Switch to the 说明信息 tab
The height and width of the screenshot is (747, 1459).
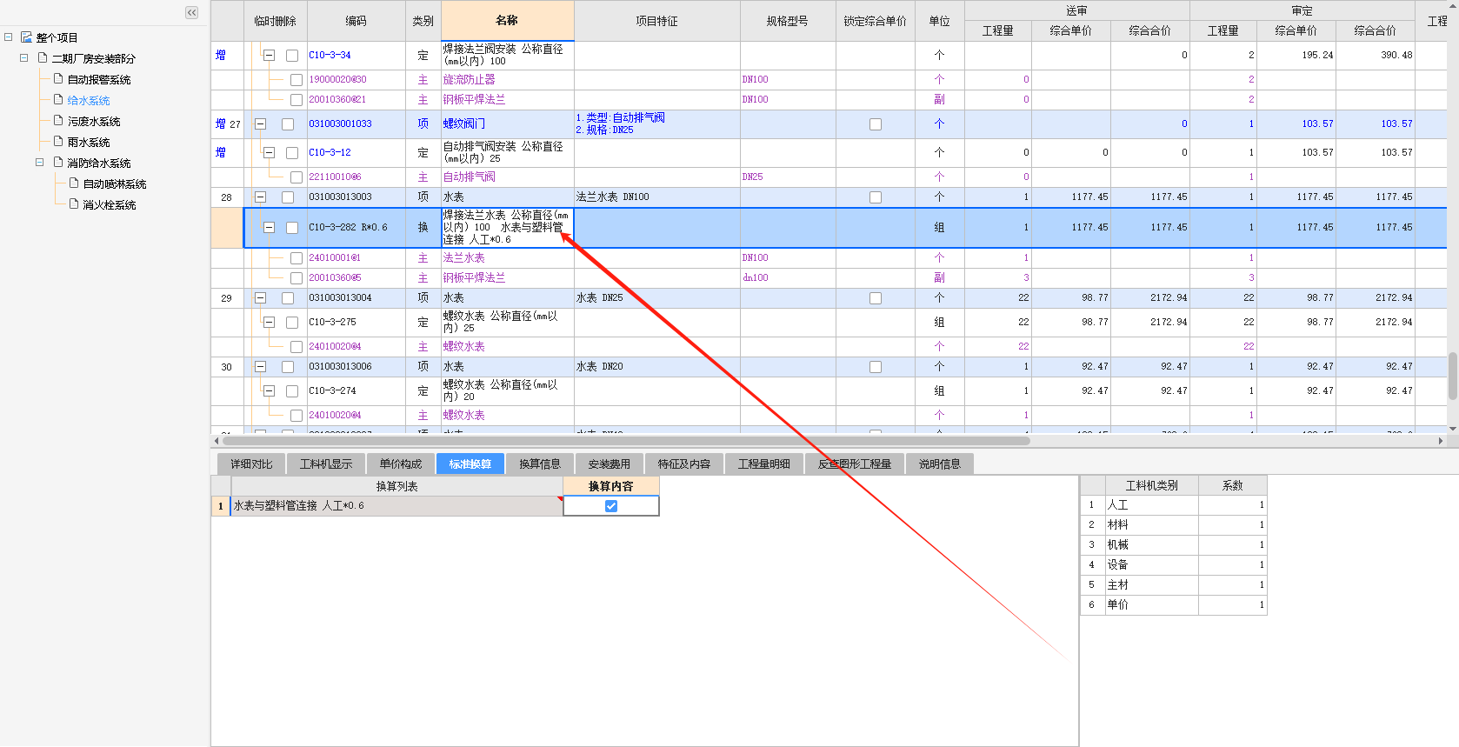pyautogui.click(x=940, y=464)
